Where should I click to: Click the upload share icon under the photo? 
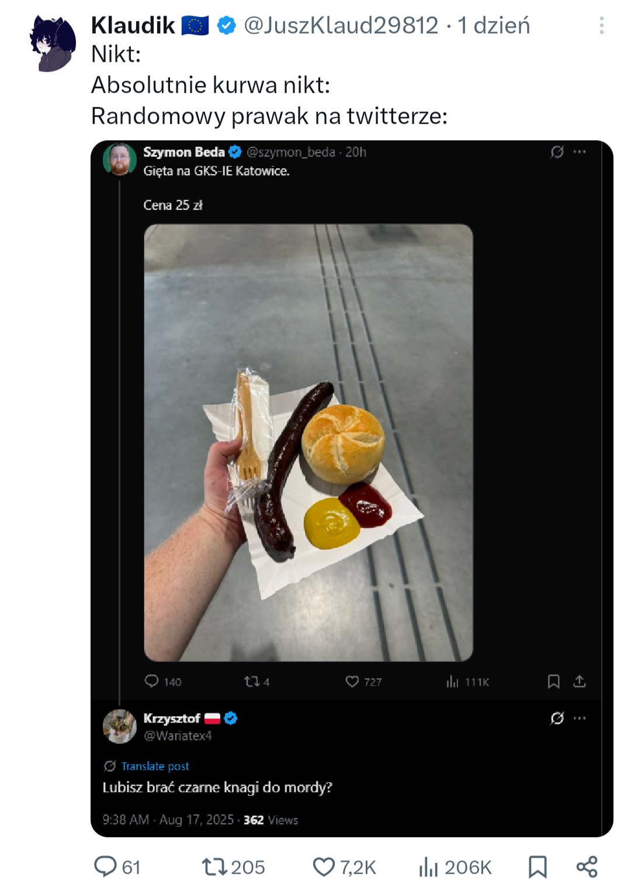tap(580, 681)
